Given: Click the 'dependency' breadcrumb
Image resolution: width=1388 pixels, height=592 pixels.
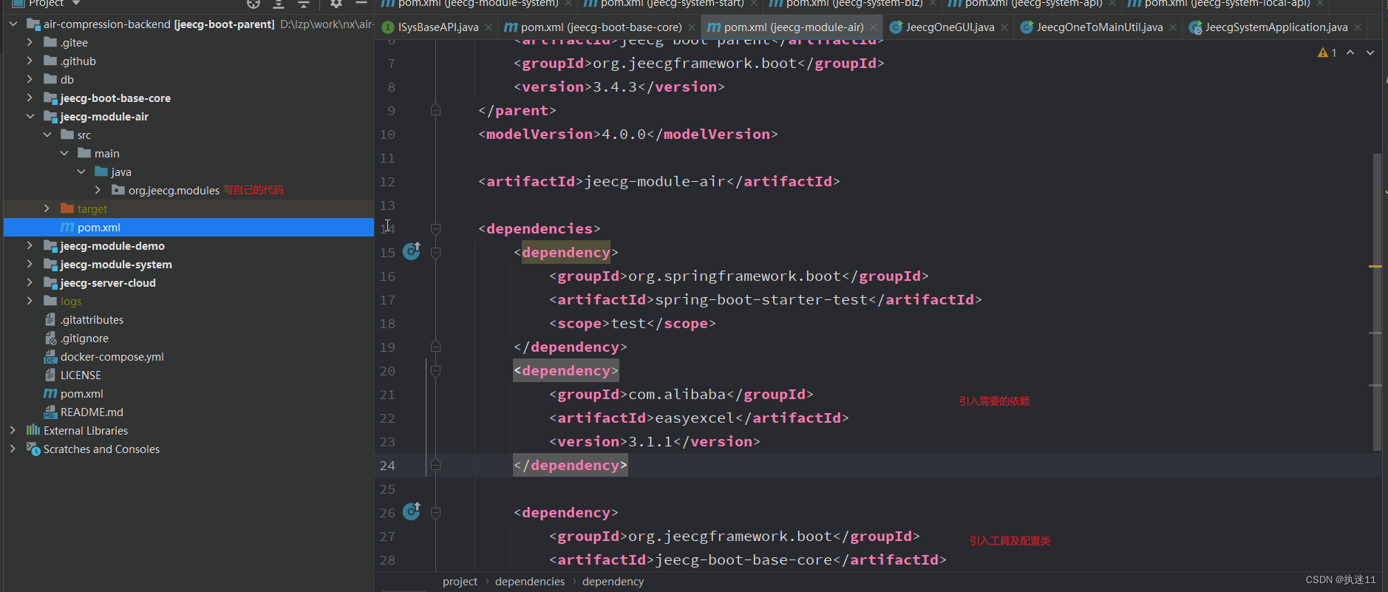Looking at the screenshot, I should click(613, 582).
